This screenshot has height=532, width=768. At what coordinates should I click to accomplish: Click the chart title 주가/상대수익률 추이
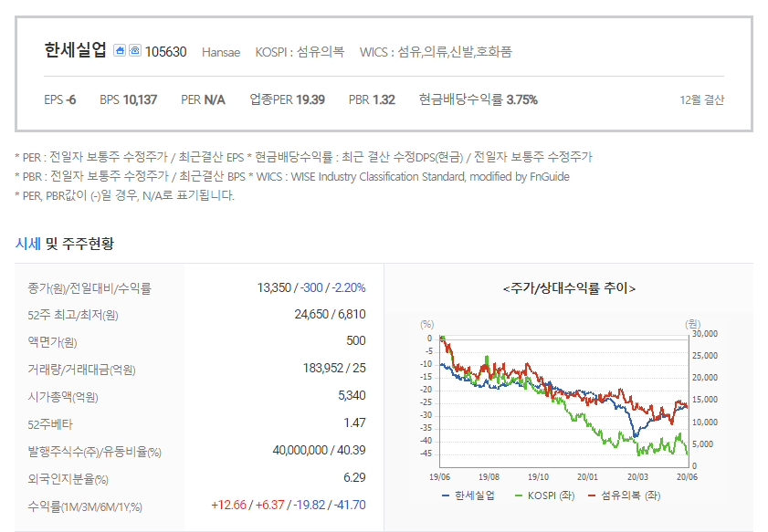[x=569, y=288]
